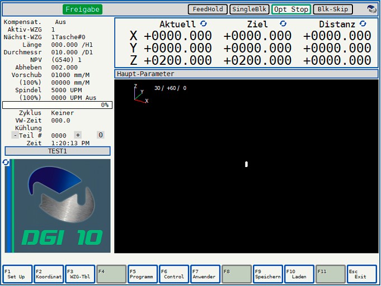The image size is (381, 286).
Task: Toggle Blk-Skip mode
Action: coord(333,9)
